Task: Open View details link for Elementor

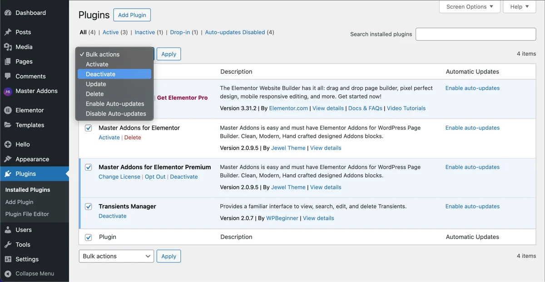Action: (328, 108)
